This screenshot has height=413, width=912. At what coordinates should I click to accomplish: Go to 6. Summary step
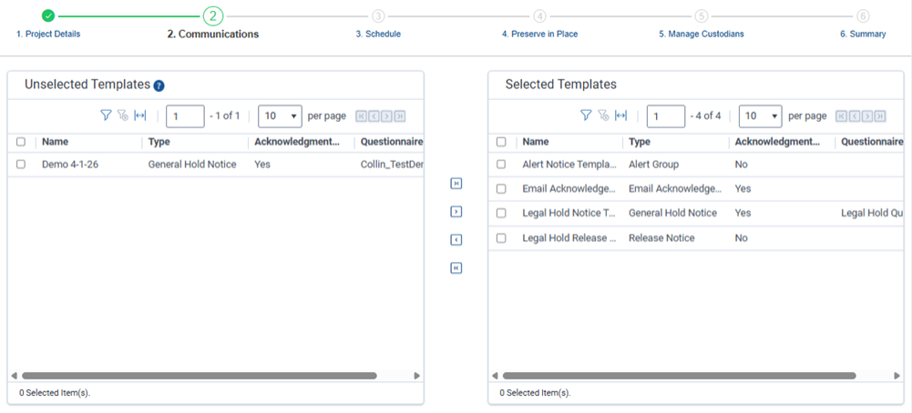click(x=863, y=35)
